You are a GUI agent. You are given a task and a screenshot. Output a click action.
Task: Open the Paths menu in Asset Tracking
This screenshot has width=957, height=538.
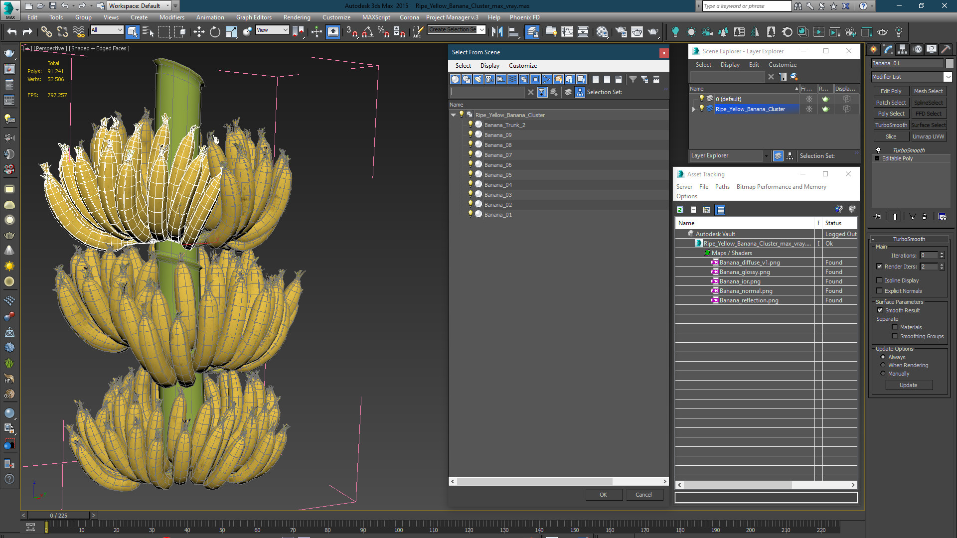pyautogui.click(x=722, y=187)
